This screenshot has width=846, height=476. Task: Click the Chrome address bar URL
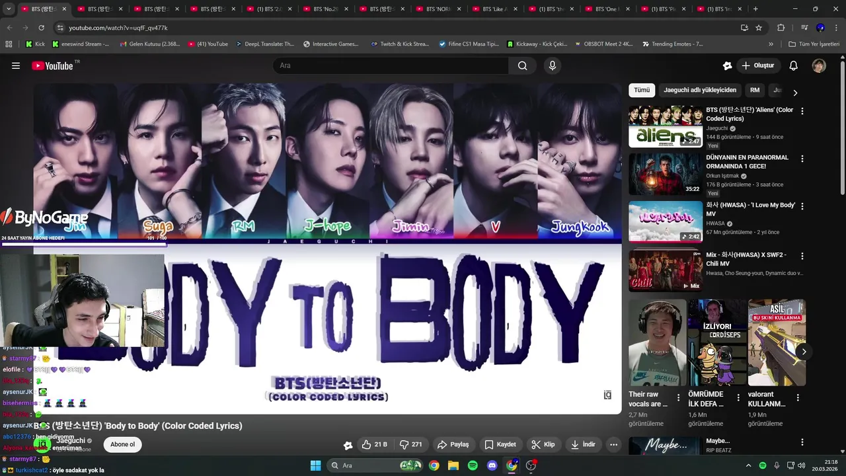118,28
